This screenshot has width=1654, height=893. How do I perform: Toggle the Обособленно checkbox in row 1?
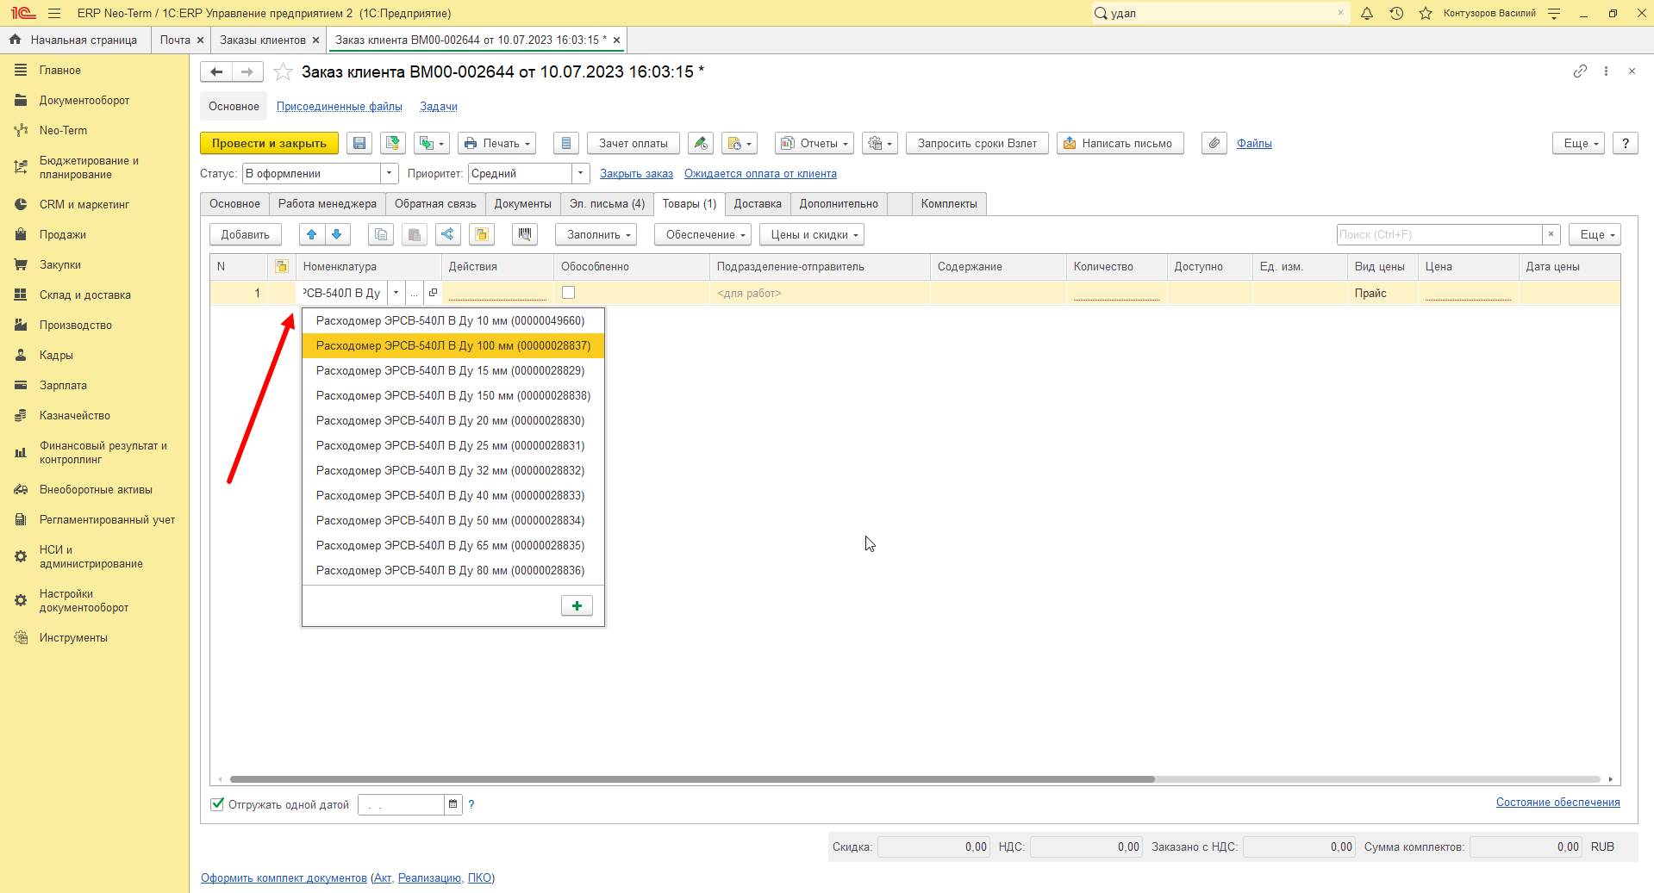coord(568,293)
